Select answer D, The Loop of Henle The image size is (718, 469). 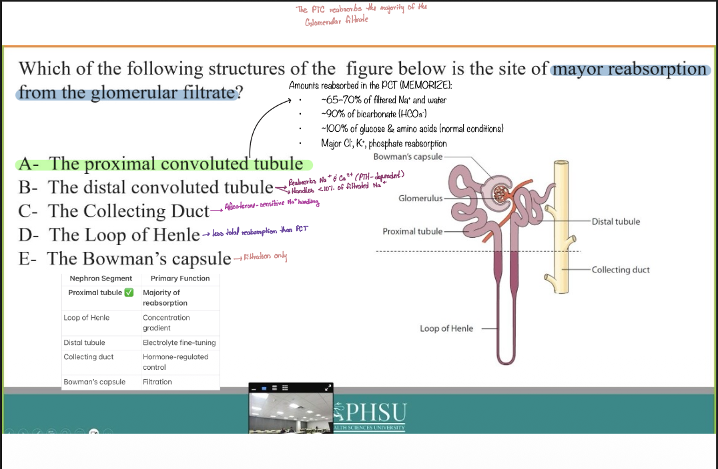[x=109, y=235]
